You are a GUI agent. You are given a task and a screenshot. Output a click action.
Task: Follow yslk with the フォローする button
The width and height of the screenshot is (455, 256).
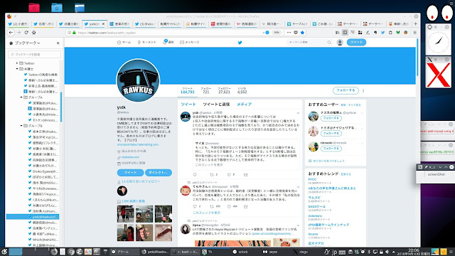tap(346, 90)
